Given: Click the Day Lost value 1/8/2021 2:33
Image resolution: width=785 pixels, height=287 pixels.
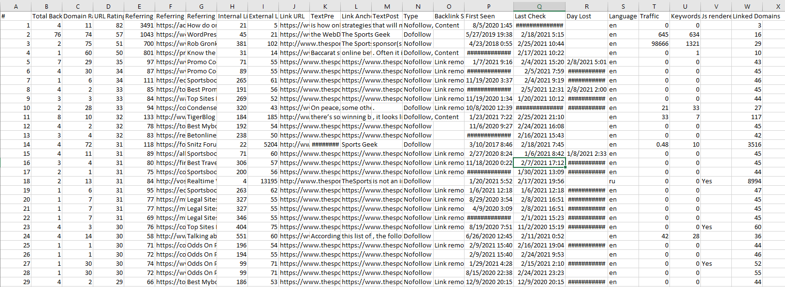Looking at the screenshot, I should [x=587, y=153].
